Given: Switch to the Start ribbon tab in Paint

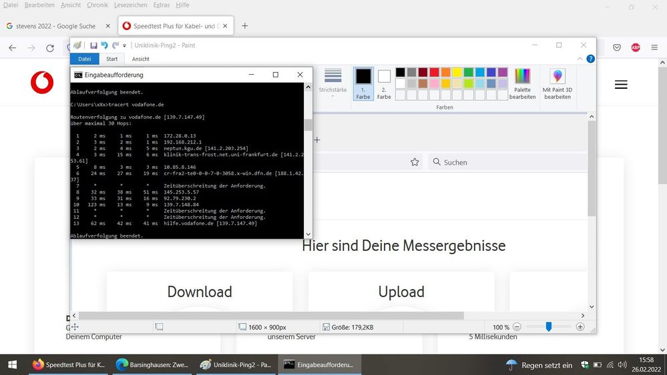Looking at the screenshot, I should click(x=112, y=59).
